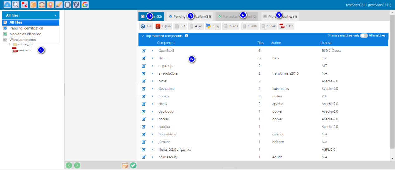
Task: Click the head with clock icon
Action: (50, 5)
